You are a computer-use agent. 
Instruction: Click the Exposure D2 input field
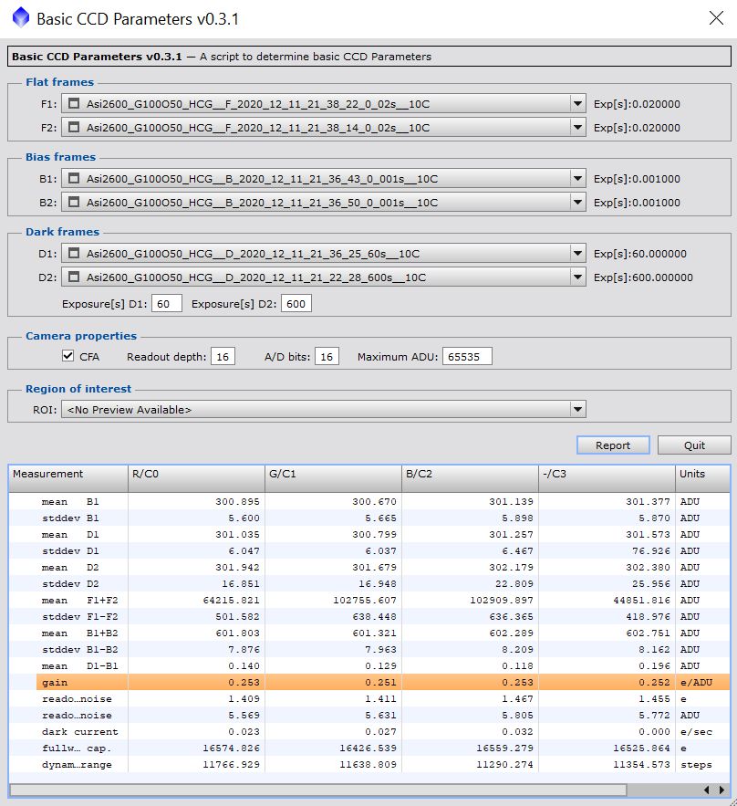[x=296, y=304]
